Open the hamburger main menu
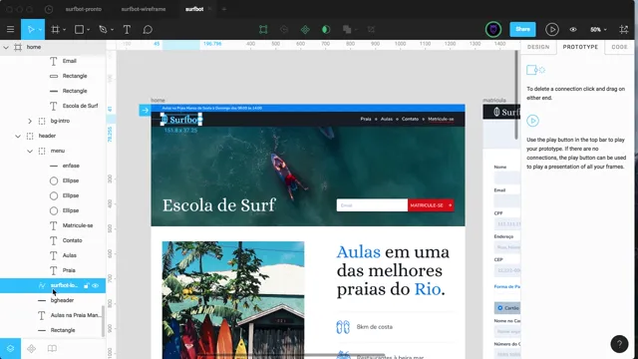 (11, 29)
